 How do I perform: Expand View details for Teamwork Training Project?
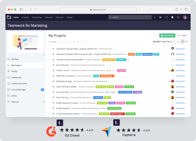[181, 49]
